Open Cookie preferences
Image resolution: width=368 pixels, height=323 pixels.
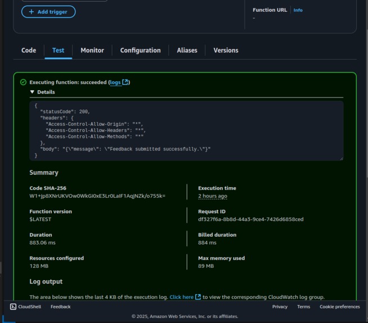coord(340,307)
